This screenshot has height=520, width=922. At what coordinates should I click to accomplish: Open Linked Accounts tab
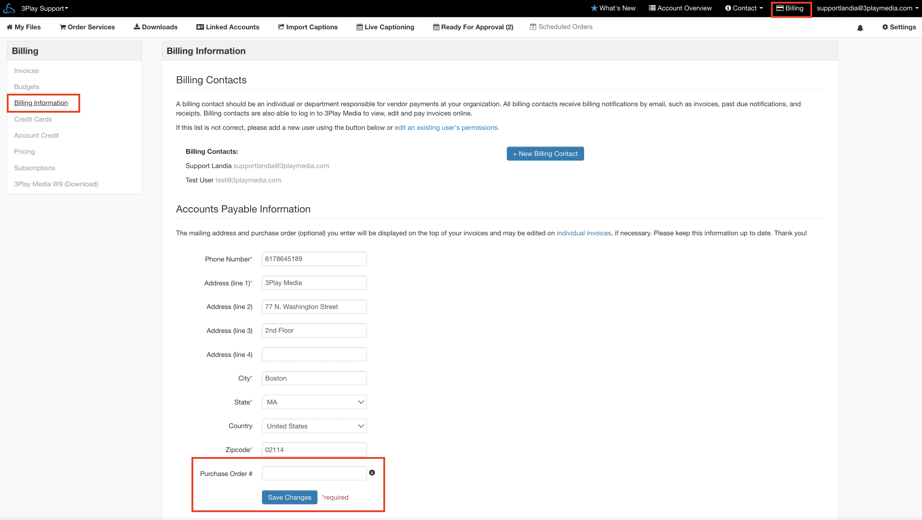click(228, 27)
